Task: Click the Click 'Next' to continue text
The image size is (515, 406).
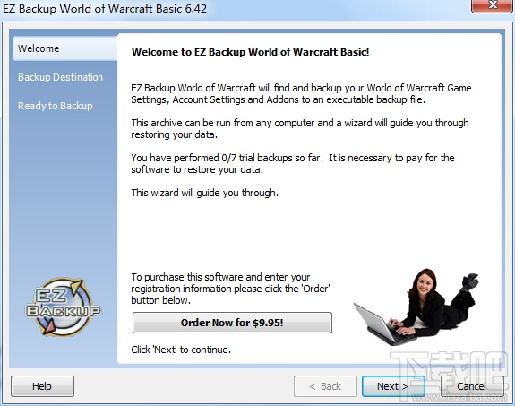Action: (181, 350)
